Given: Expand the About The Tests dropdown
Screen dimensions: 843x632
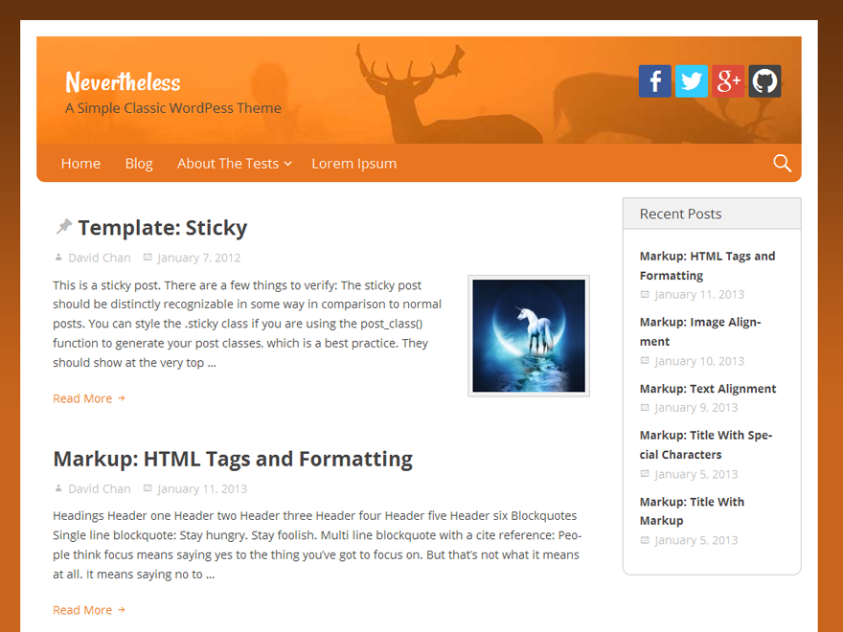Looking at the screenshot, I should click(233, 163).
